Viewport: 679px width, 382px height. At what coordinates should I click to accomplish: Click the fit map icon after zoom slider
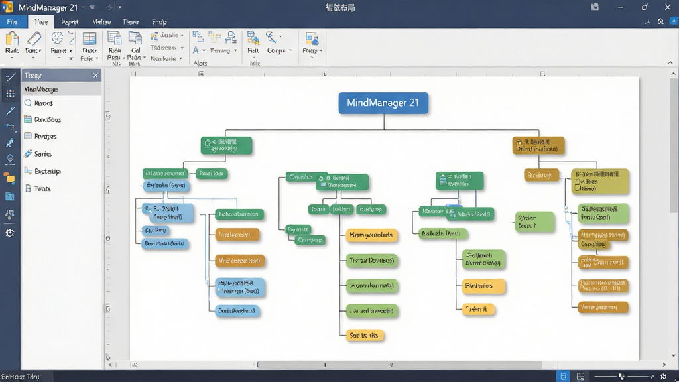[663, 376]
